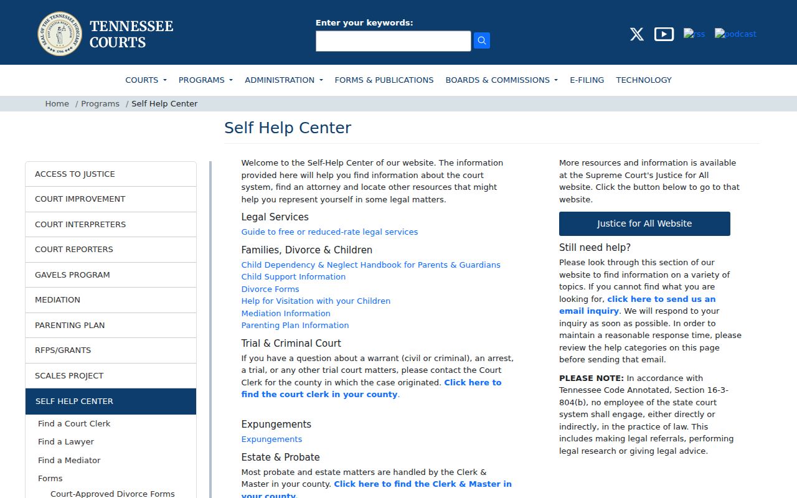Open the Forms sidebar sublink
The image size is (797, 498).
[x=50, y=479]
